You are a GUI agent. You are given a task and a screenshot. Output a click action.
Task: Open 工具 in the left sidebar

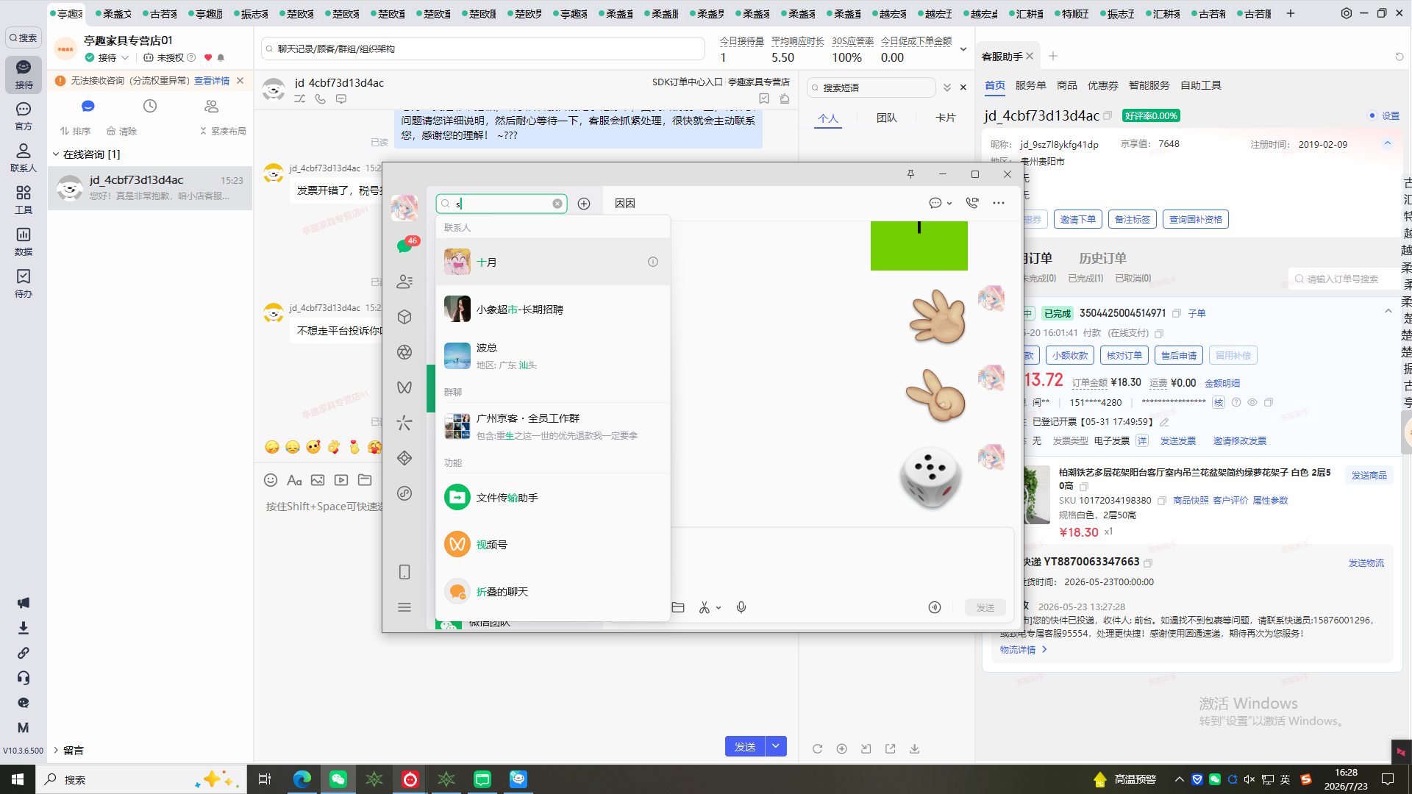click(x=24, y=199)
